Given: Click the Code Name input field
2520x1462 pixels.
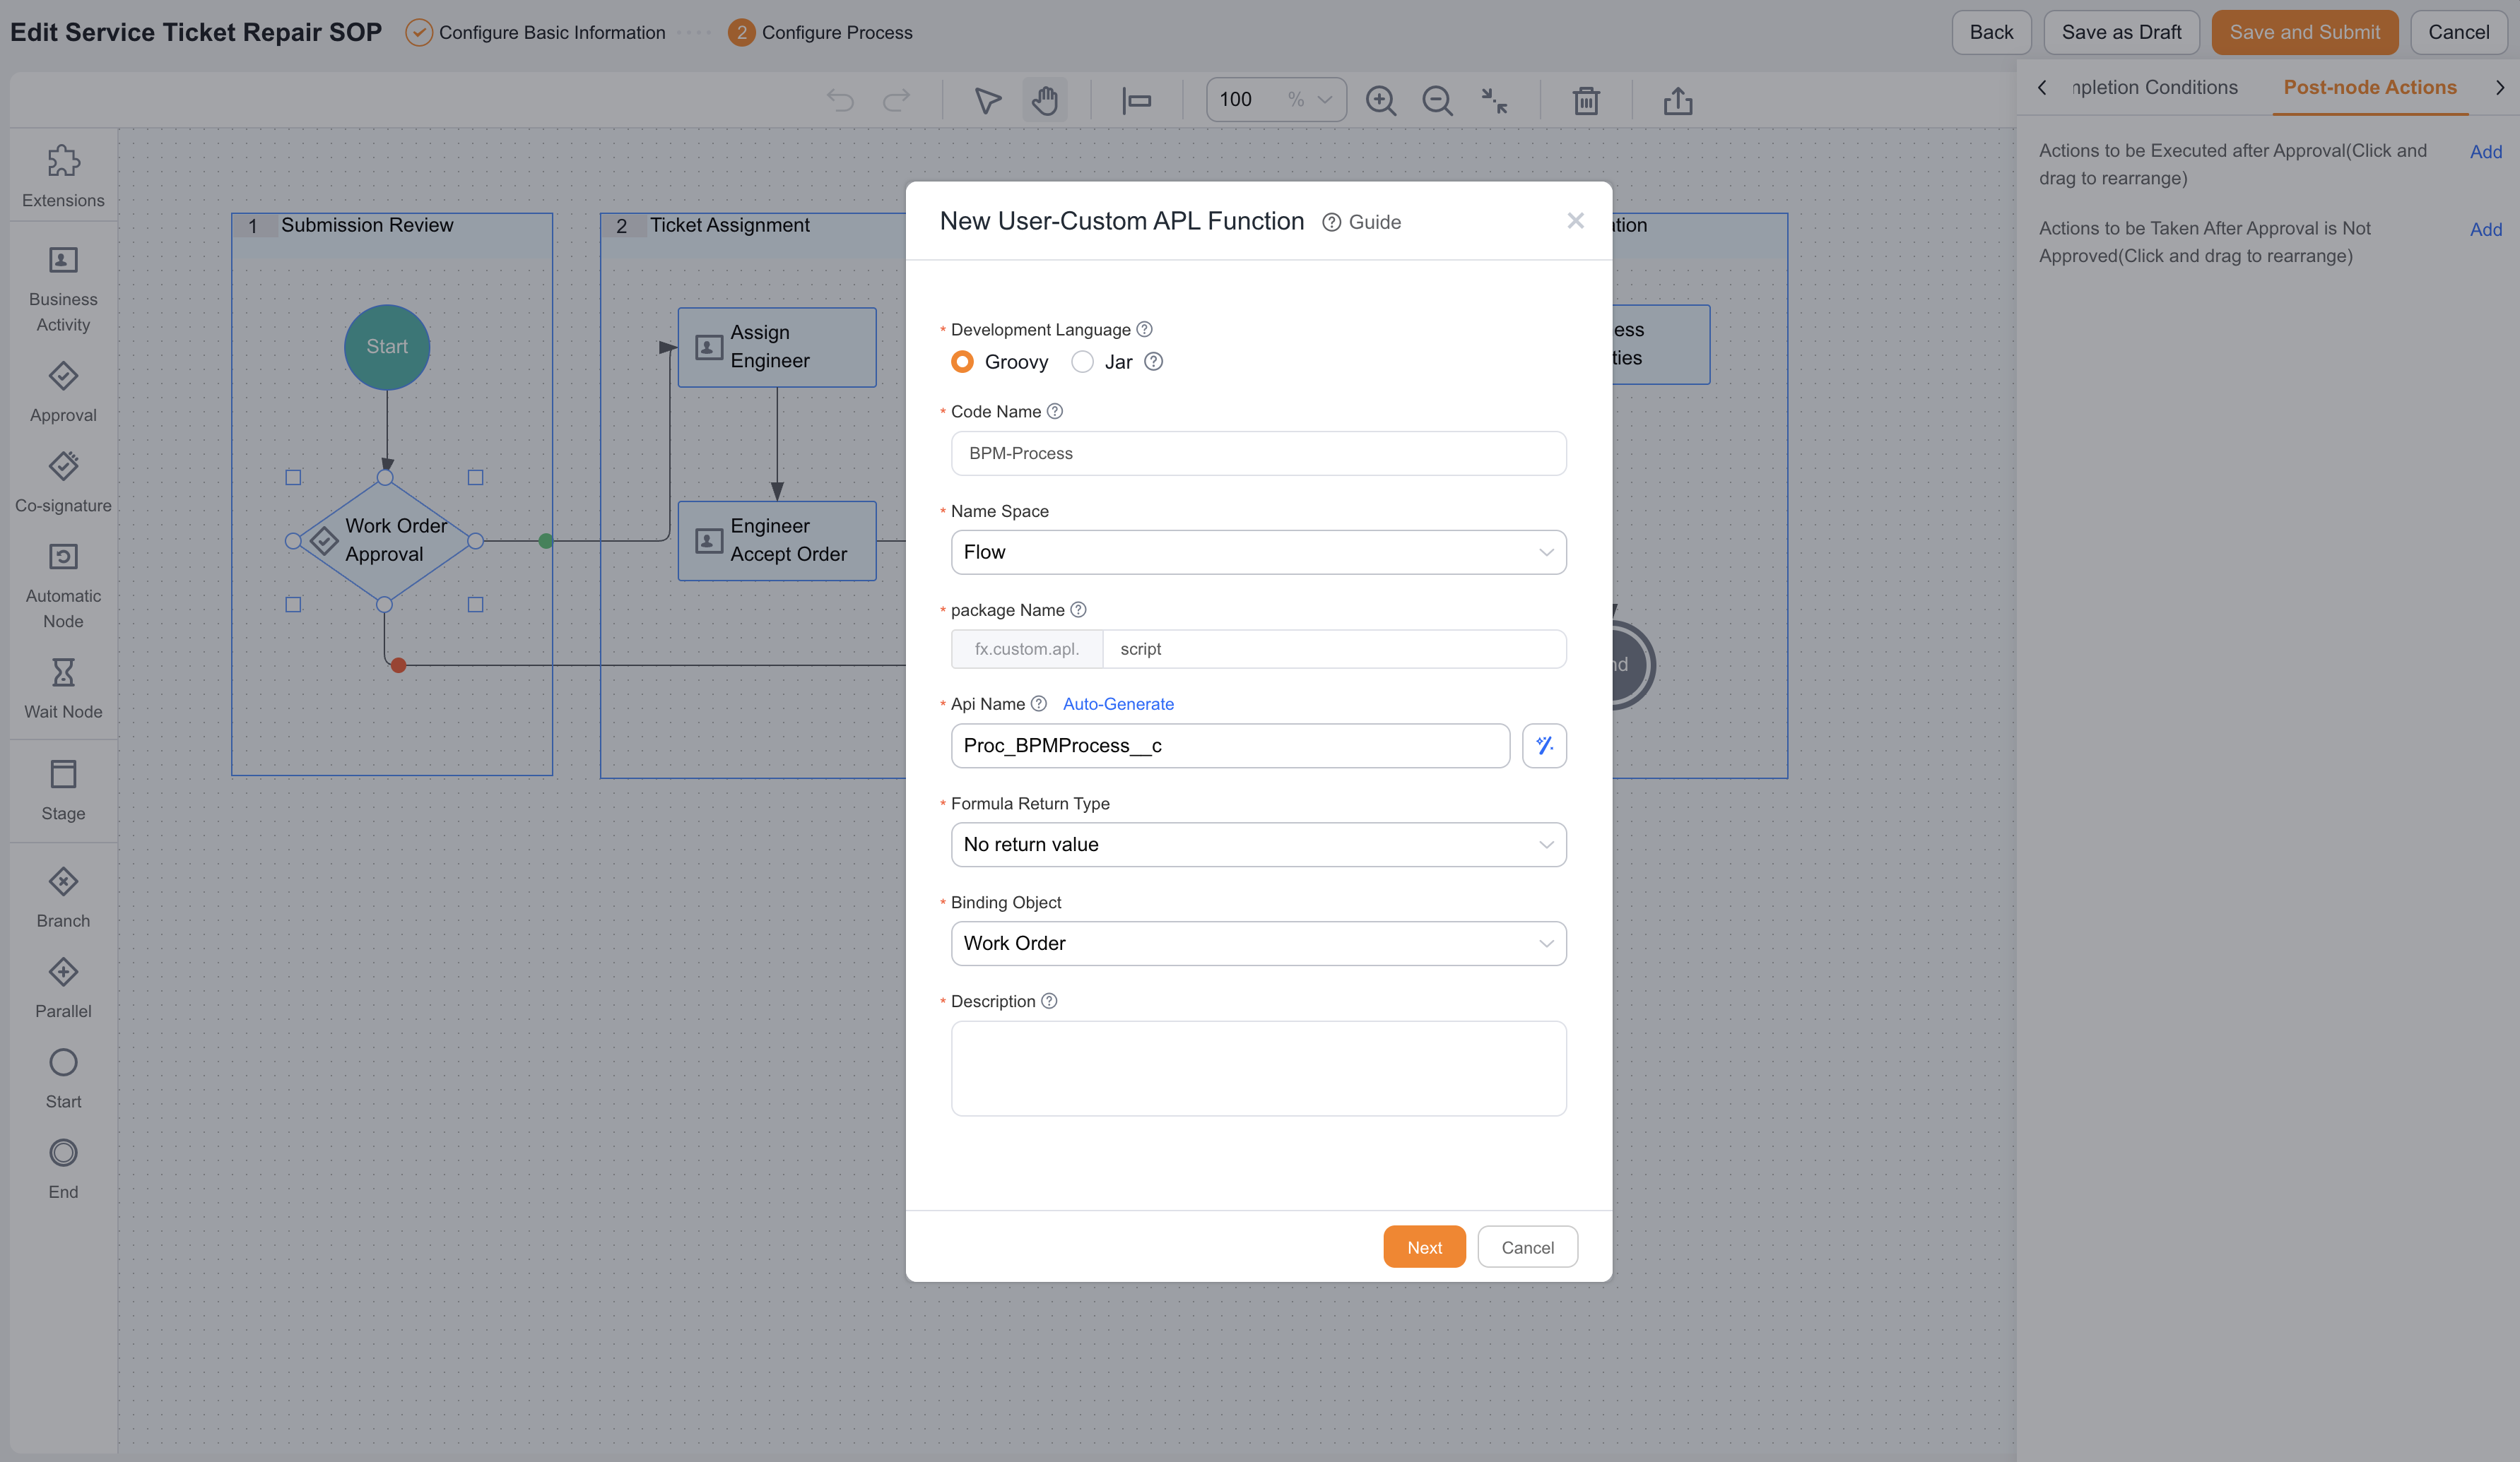Looking at the screenshot, I should [1258, 453].
